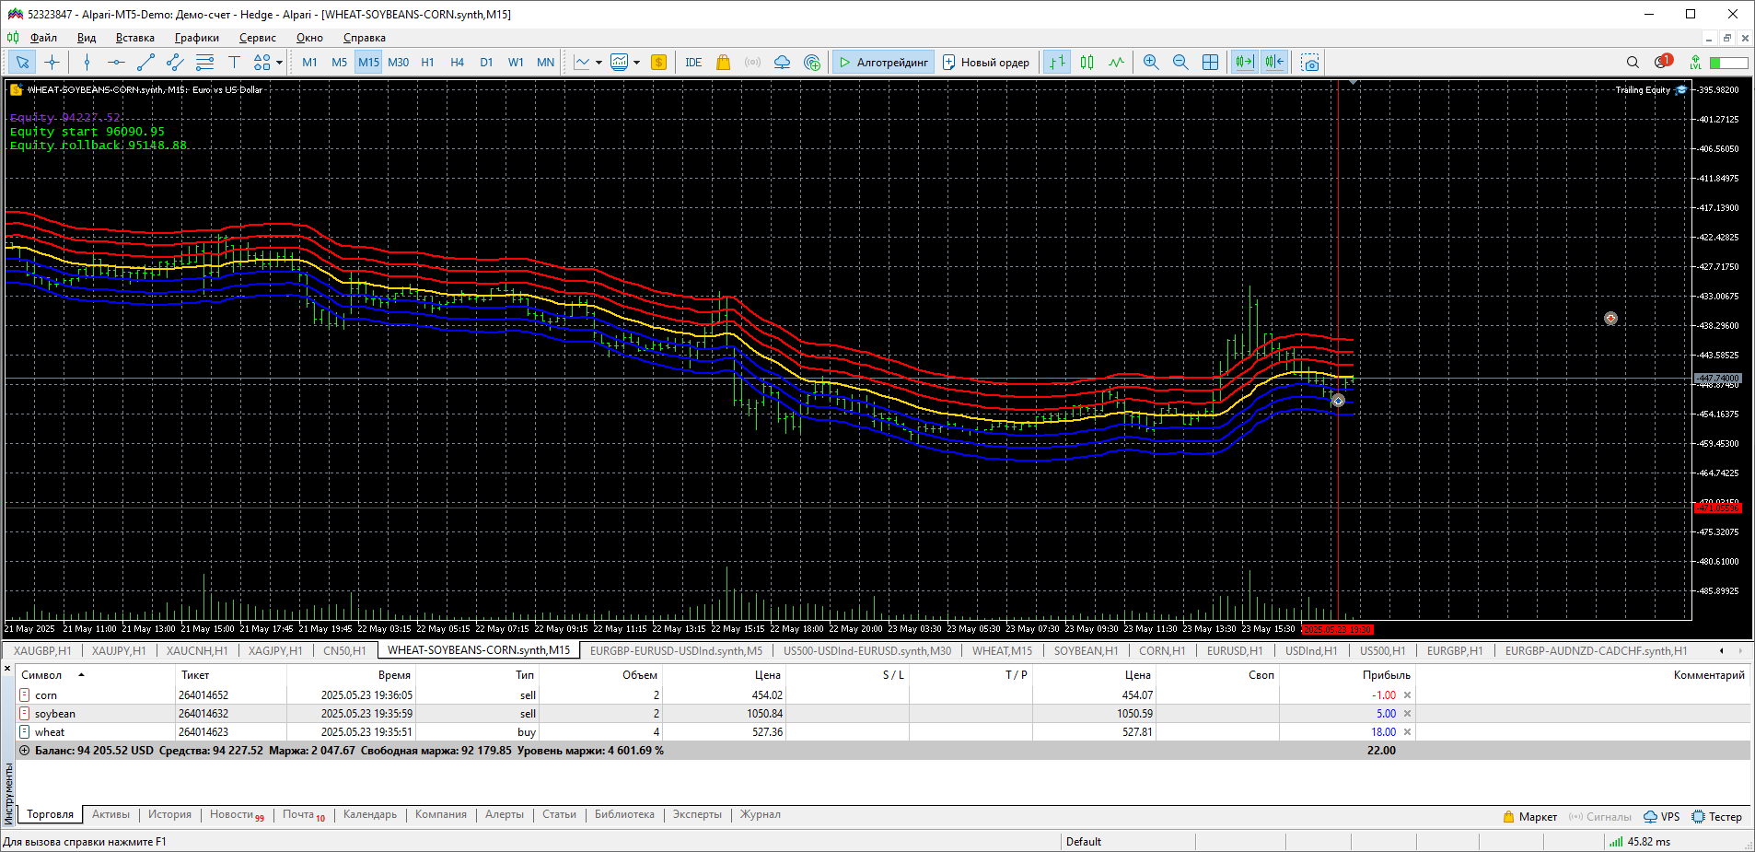
Task: Expand the graphical objects shapes dropdown
Action: tap(279, 63)
